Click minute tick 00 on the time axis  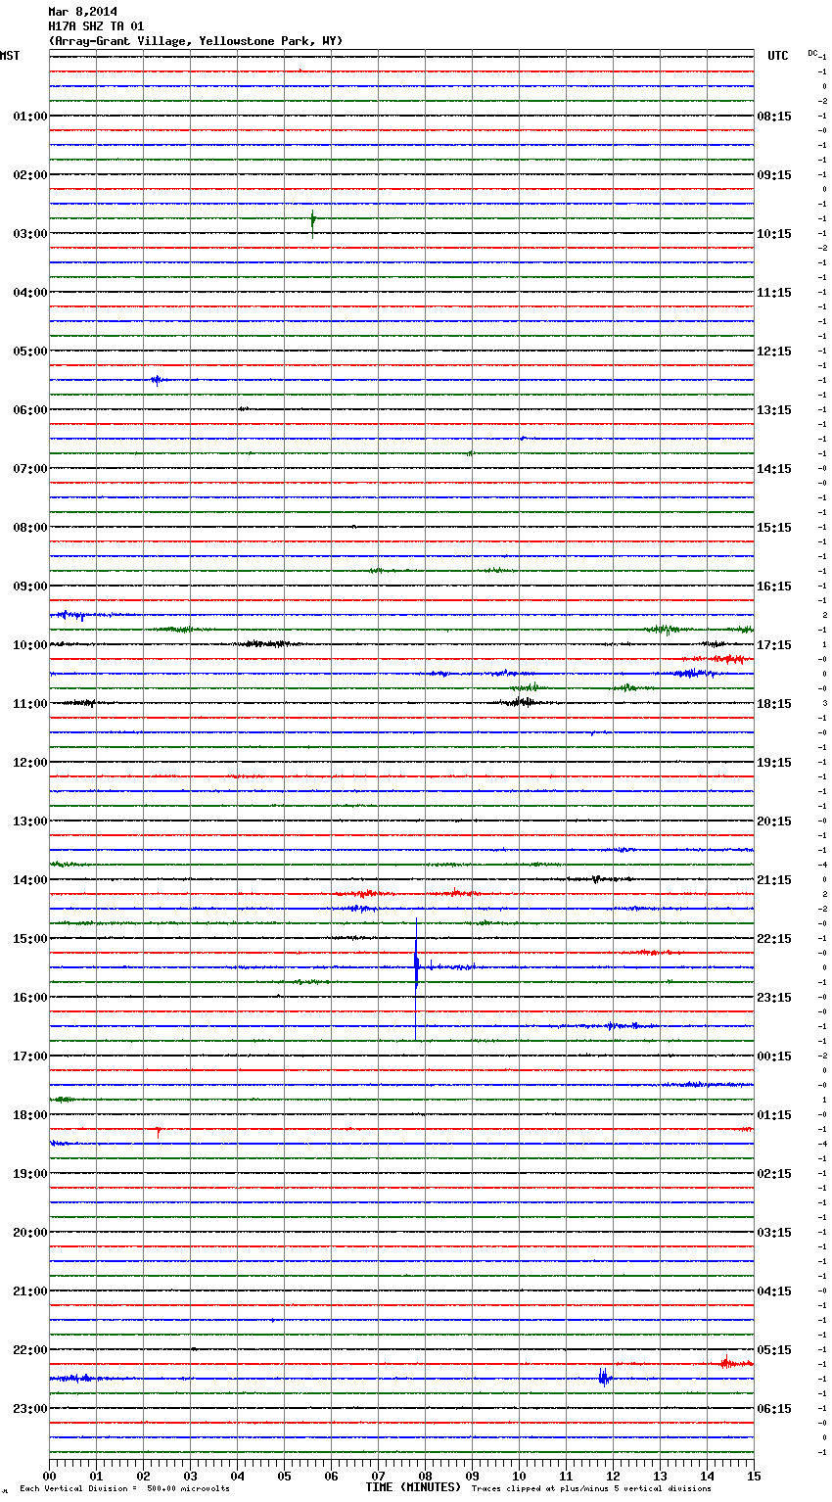tap(49, 1476)
